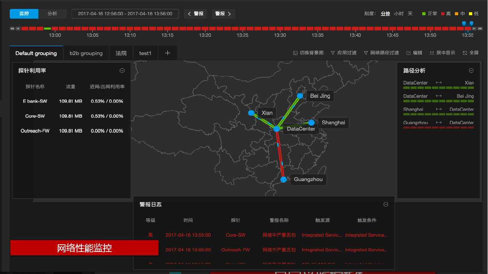Click the 流量 column header in probe panel
488x274 pixels.
coord(70,87)
